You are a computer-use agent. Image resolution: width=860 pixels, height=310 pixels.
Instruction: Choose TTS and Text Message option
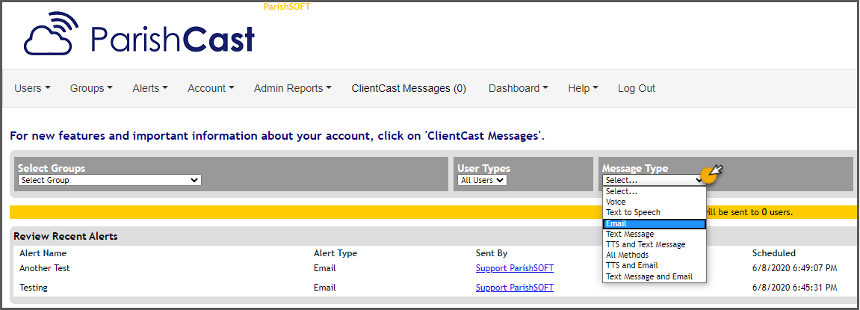coord(654,245)
